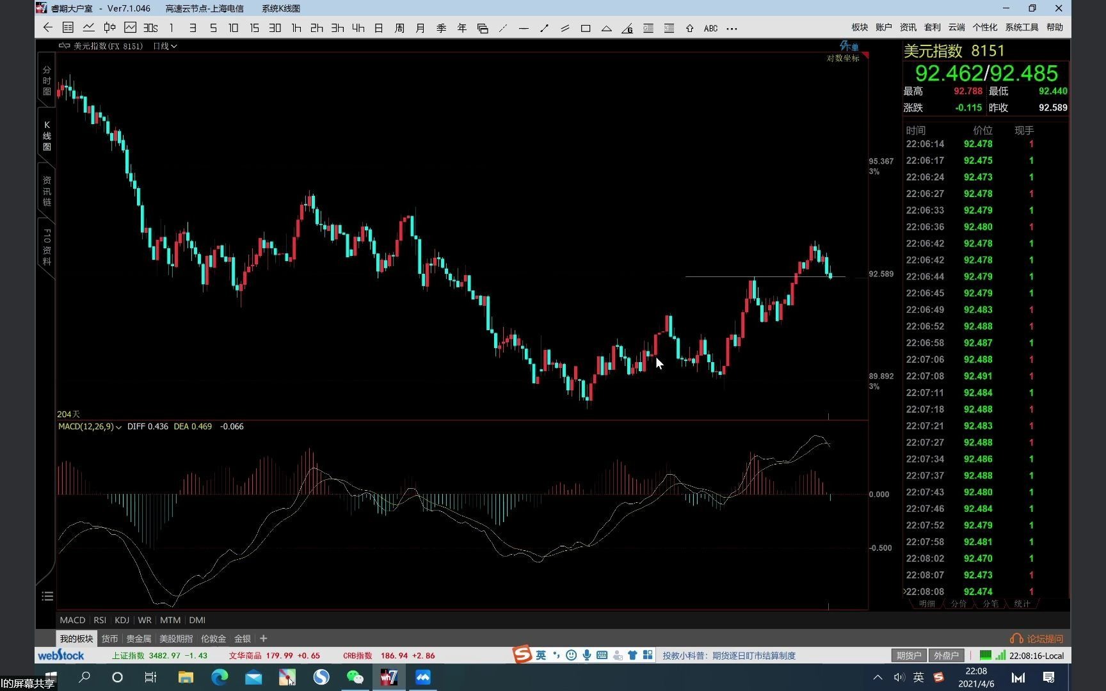The image size is (1106, 691).
Task: Switch to the 分时图 side tab
Action: (47, 81)
